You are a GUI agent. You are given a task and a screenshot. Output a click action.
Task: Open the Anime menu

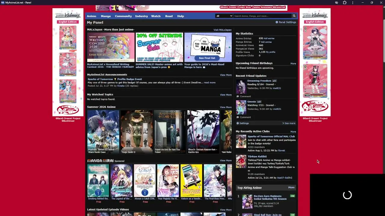tap(92, 16)
